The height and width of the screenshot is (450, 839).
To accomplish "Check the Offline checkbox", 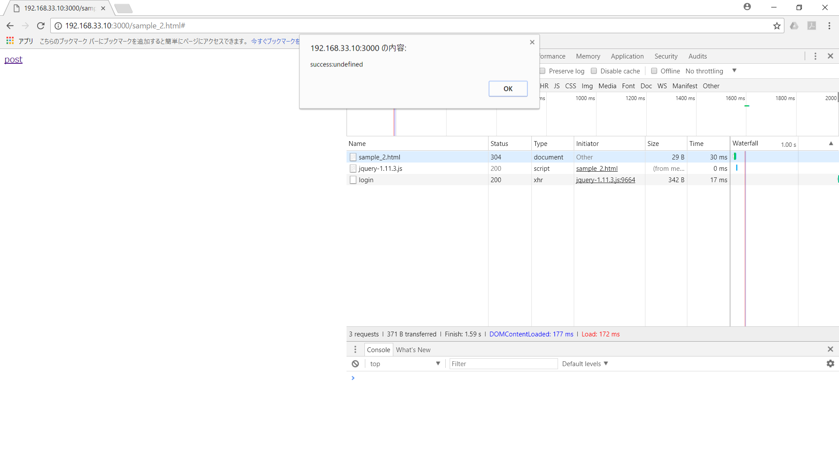I will point(654,71).
